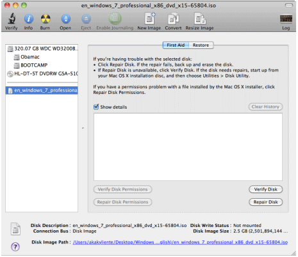This screenshot has width=298, height=257.
Task: Select the 320.07 GB WDC hard drive
Action: click(42, 49)
